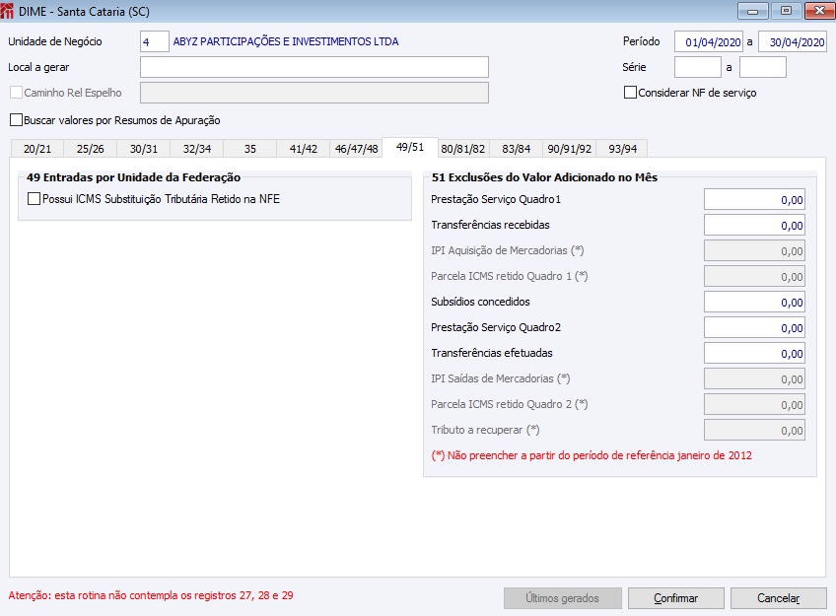The height and width of the screenshot is (616, 836).
Task: Select the 46/47/48 tab
Action: (356, 149)
